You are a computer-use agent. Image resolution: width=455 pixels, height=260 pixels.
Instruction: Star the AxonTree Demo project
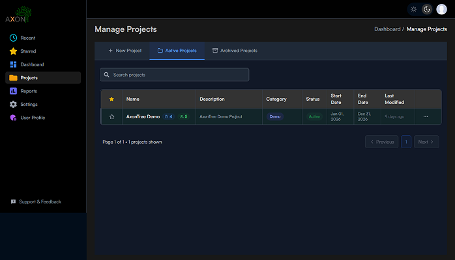[x=111, y=116]
